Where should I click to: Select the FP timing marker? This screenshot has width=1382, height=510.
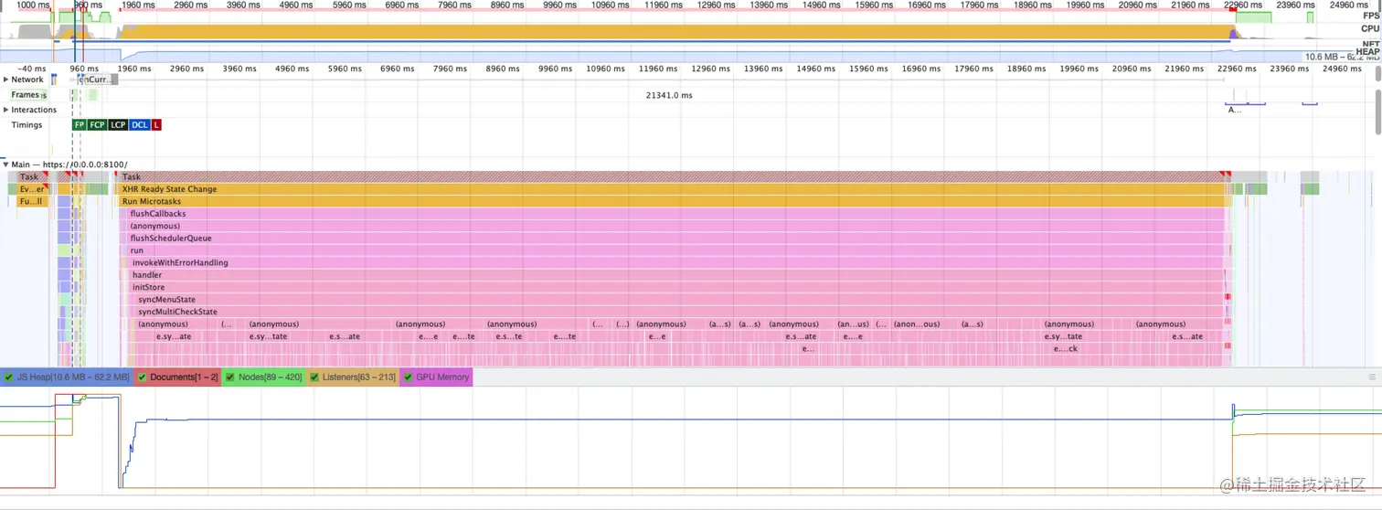80,125
